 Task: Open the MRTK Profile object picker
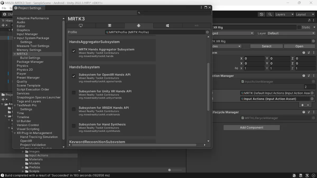(x=207, y=32)
